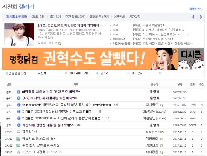
Task: Click the info icon beside the first 운영자 notice
Action: (18, 92)
